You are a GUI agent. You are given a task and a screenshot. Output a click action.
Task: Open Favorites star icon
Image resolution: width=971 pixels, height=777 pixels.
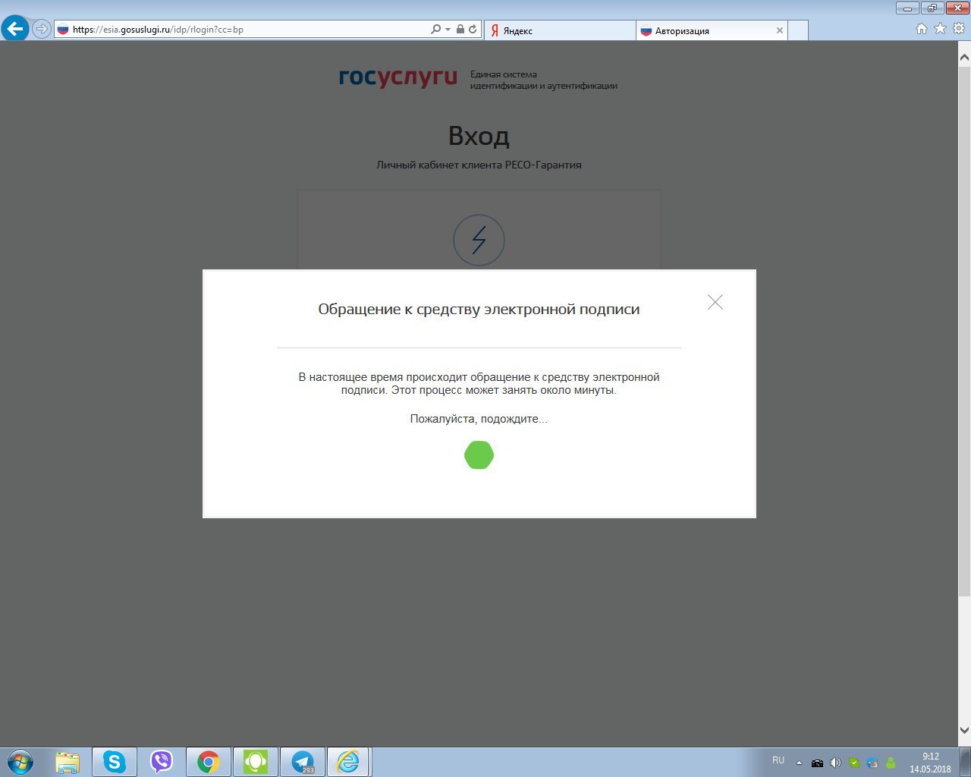(x=940, y=29)
